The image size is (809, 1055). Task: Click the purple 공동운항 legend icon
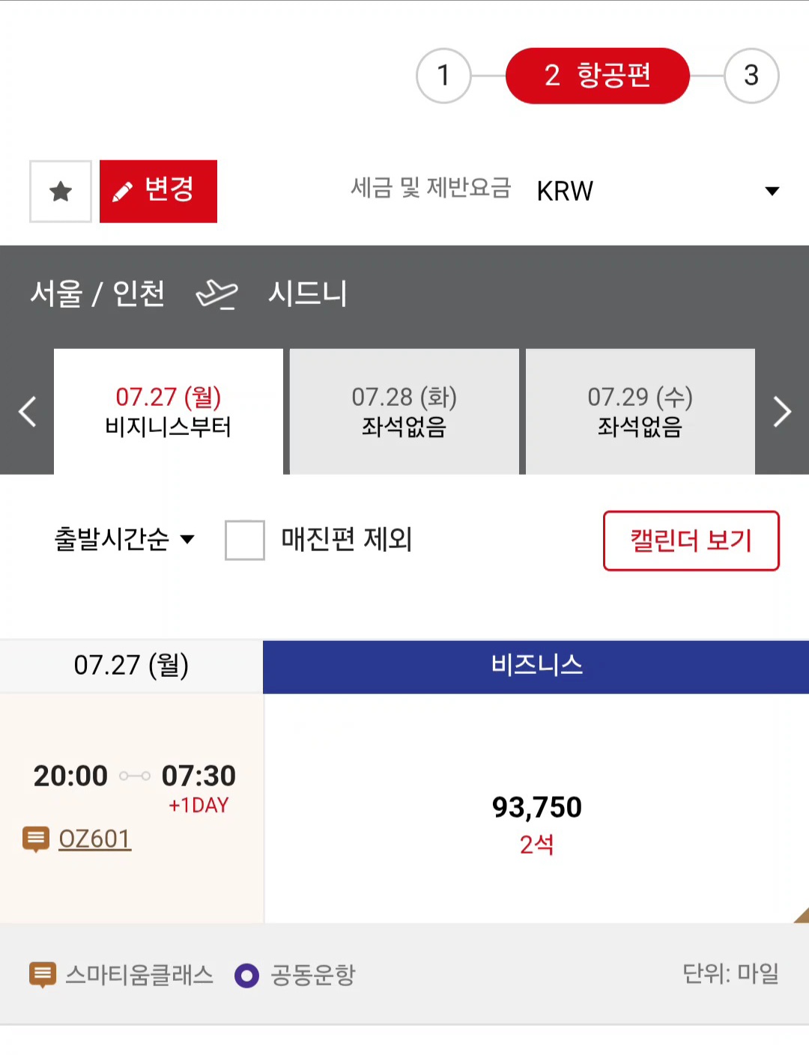246,976
